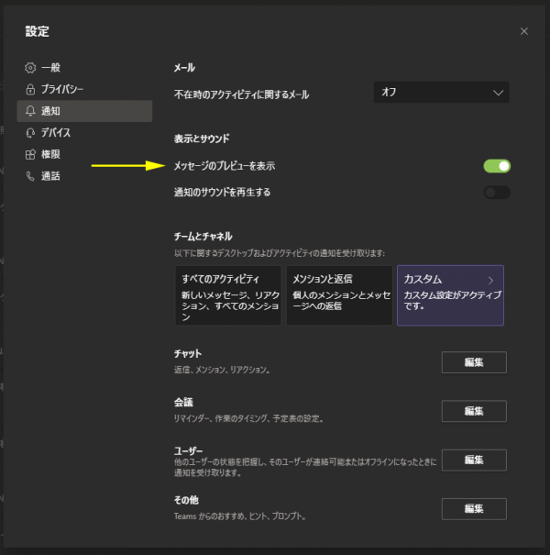Switch to the デバイス settings section
The image size is (550, 555).
point(55,133)
